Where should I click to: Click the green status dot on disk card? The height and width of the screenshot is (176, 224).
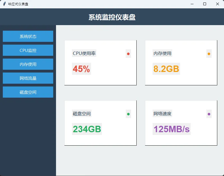click(x=128, y=114)
